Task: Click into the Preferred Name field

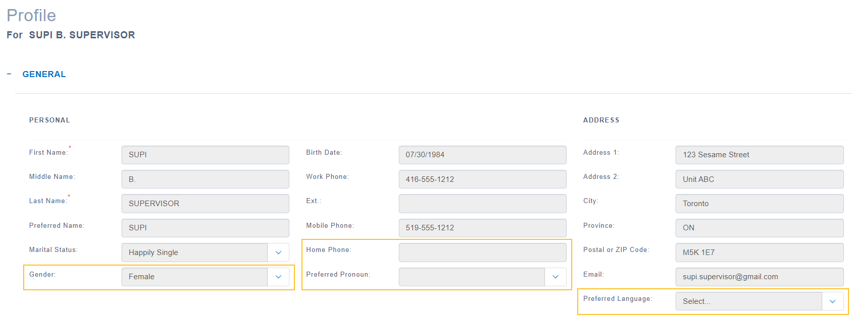Action: pos(205,228)
